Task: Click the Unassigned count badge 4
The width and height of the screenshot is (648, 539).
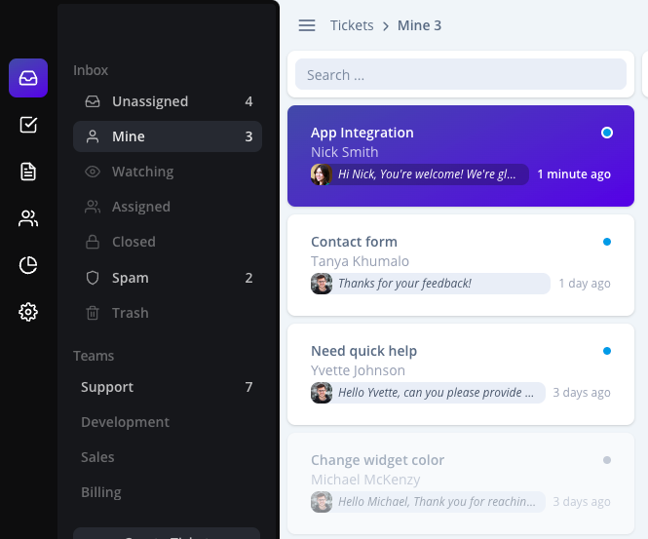Action: (248, 101)
